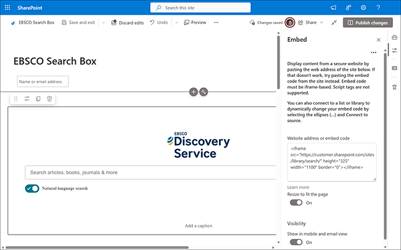Open the Settings gear icon
This screenshot has height=250, width=401.
click(363, 7)
